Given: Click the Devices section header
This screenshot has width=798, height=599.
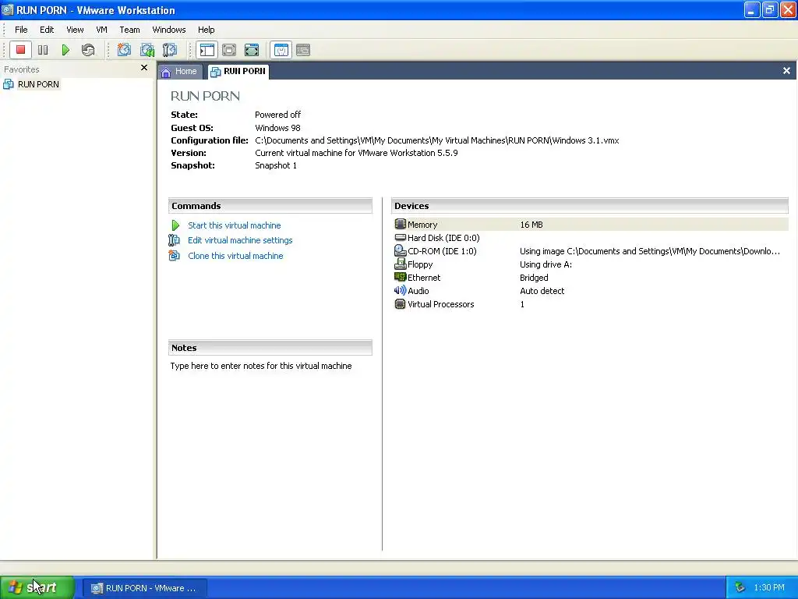Looking at the screenshot, I should pyautogui.click(x=590, y=206).
